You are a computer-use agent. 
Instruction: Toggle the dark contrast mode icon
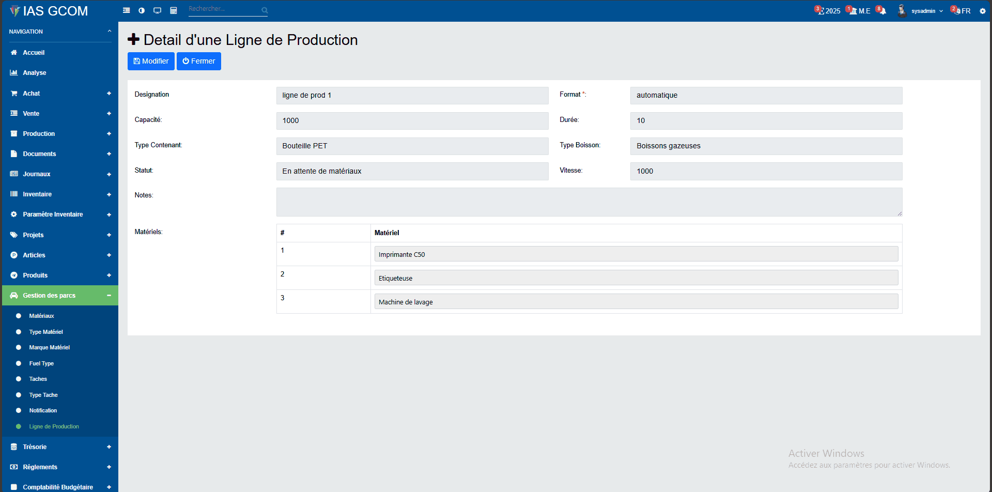pyautogui.click(x=142, y=10)
